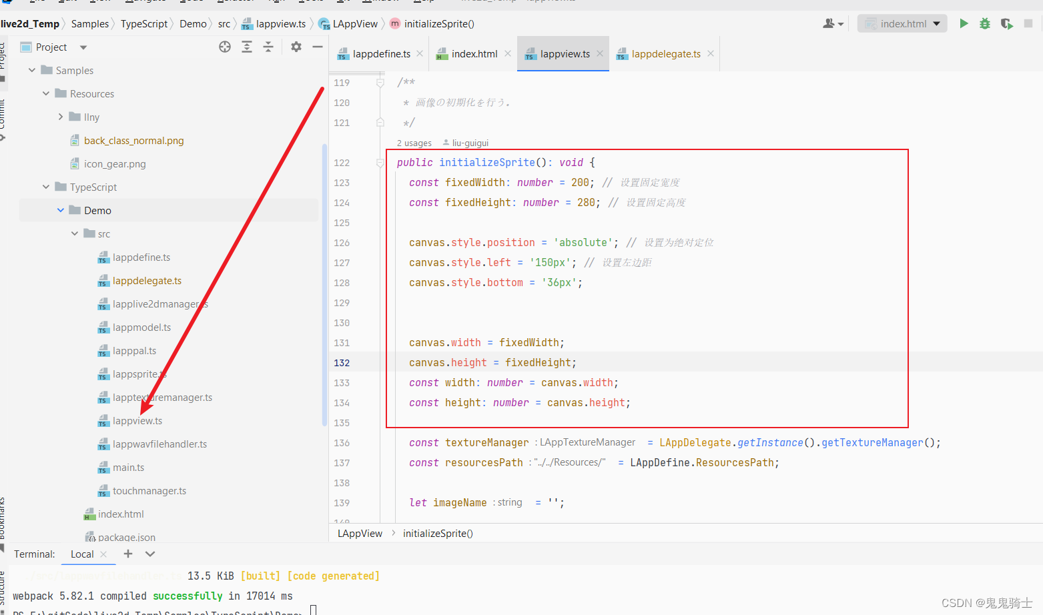
Task: Click the project tree vertical scrollbar
Action: click(x=325, y=285)
